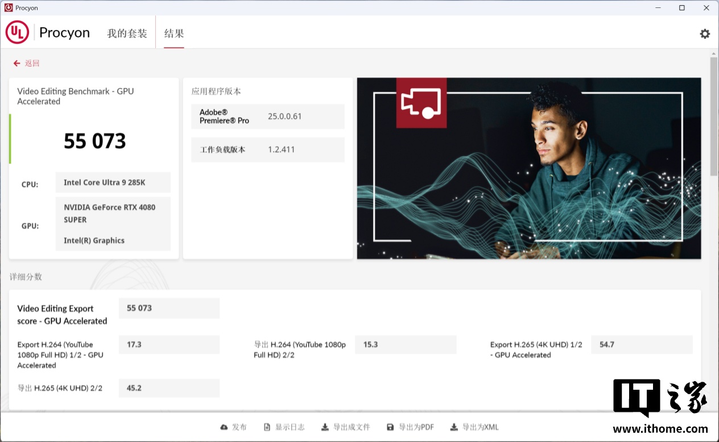Select the Adobe Premiere Pro version row
This screenshot has height=442, width=719.
267,116
